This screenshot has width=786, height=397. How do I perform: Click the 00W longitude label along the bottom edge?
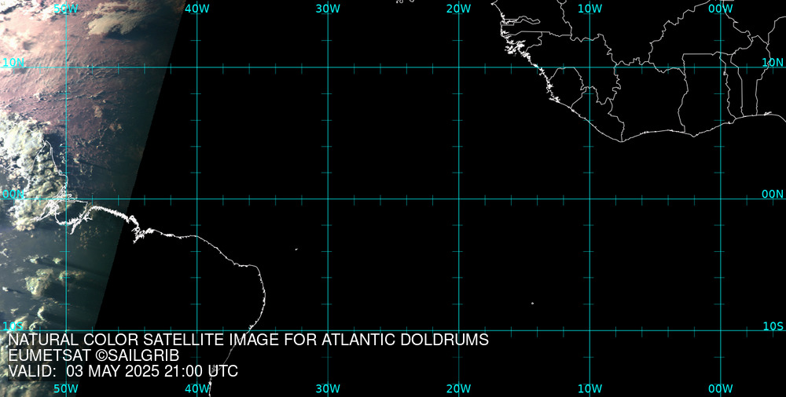click(x=721, y=389)
